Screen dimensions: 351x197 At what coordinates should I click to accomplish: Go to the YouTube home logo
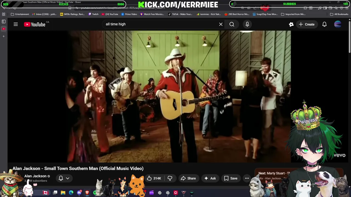click(35, 24)
